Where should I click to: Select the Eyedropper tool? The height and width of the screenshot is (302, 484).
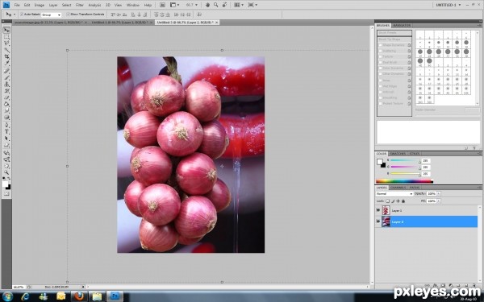pos(6,64)
